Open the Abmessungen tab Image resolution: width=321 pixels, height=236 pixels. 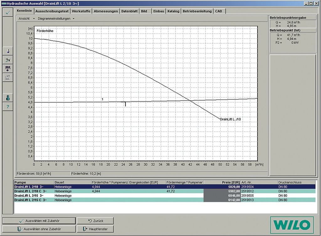point(106,11)
